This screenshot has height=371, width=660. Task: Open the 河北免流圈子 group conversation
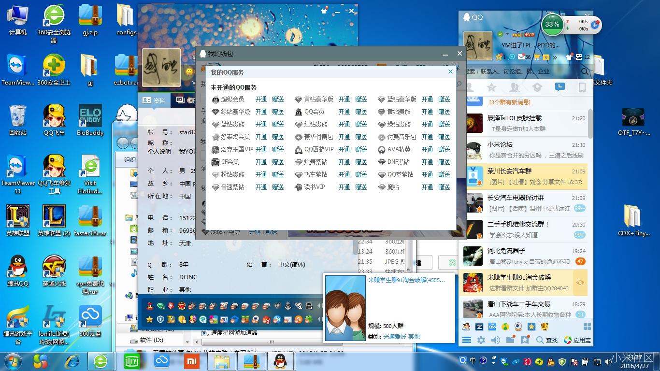(x=526, y=256)
